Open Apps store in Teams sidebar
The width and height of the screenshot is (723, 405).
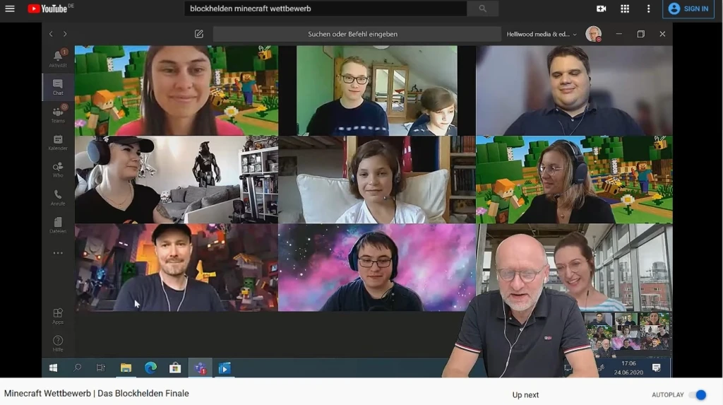(x=58, y=316)
